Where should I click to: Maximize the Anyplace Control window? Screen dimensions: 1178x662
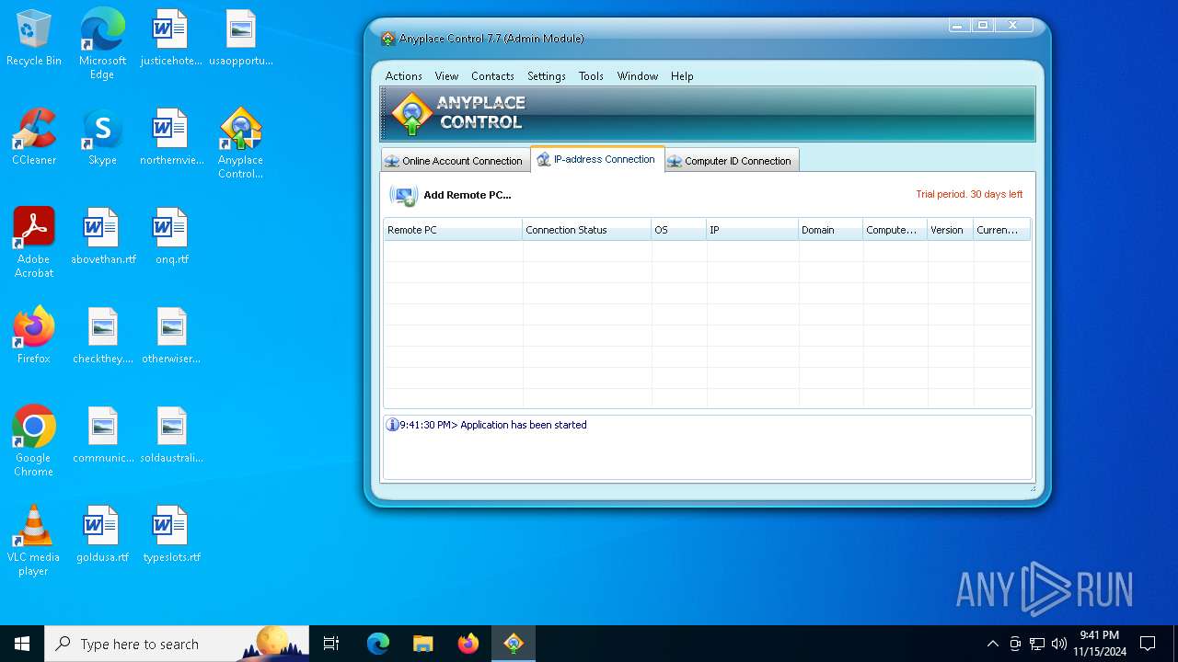click(983, 26)
